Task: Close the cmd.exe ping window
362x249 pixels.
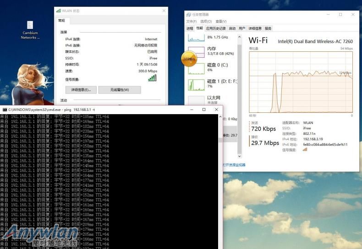Action: pos(216,110)
